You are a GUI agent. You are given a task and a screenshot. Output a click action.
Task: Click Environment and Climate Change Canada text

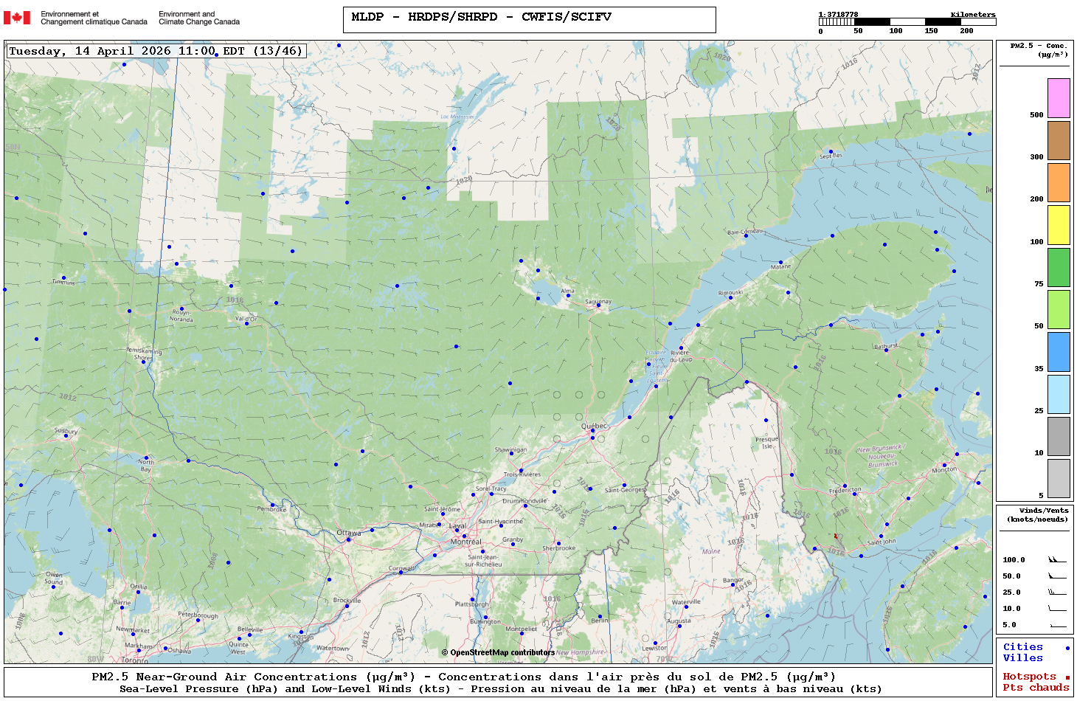(x=199, y=18)
